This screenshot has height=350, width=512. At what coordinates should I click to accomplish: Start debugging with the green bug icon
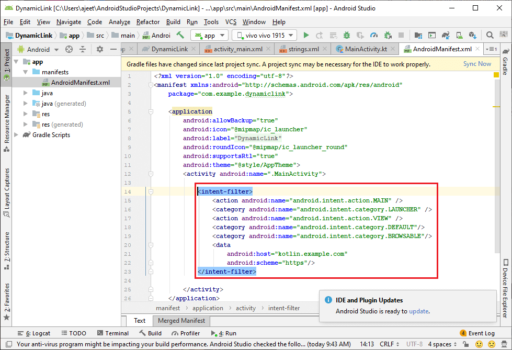(346, 35)
